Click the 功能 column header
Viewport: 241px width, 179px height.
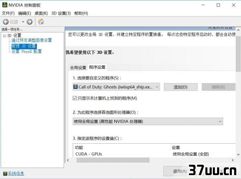click(x=121, y=148)
